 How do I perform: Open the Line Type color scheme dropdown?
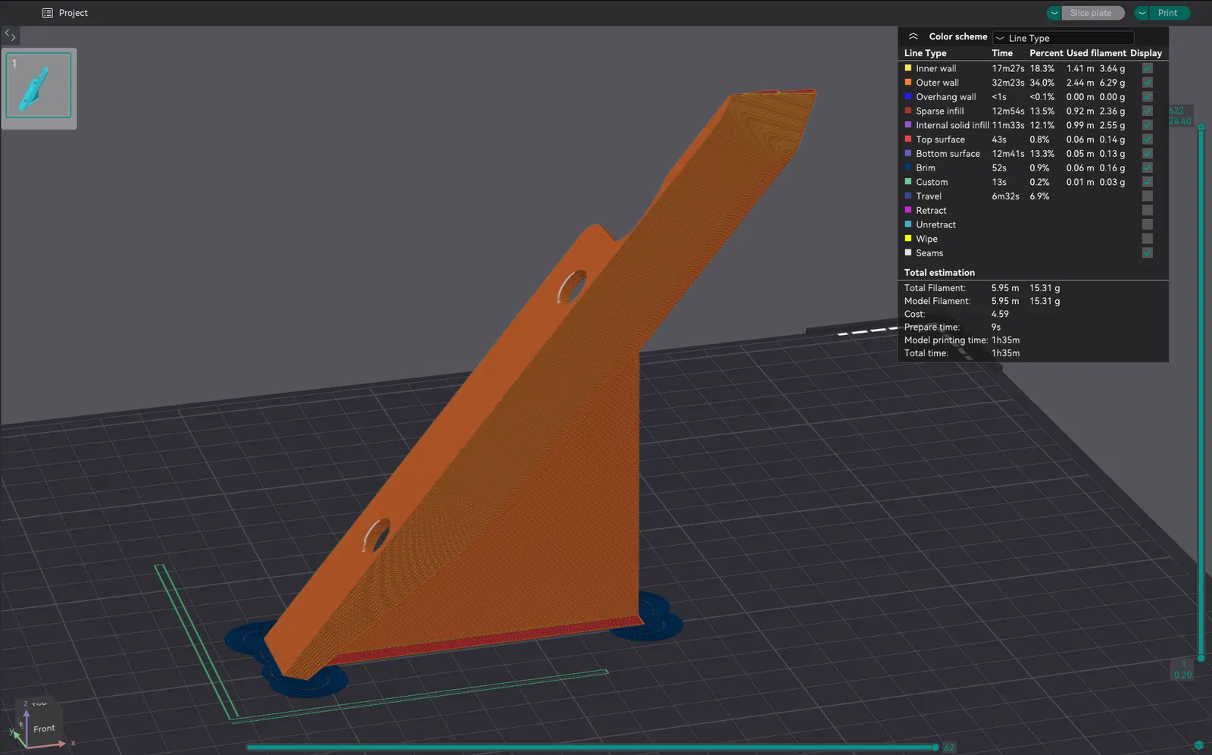1064,38
